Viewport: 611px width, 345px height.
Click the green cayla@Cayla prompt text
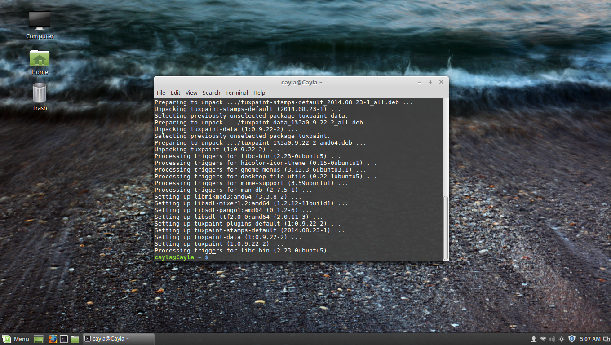click(x=174, y=257)
